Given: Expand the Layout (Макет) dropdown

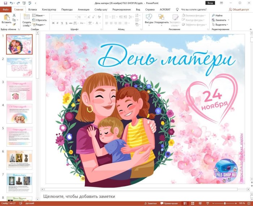Looking at the screenshot, I should coord(39,16).
